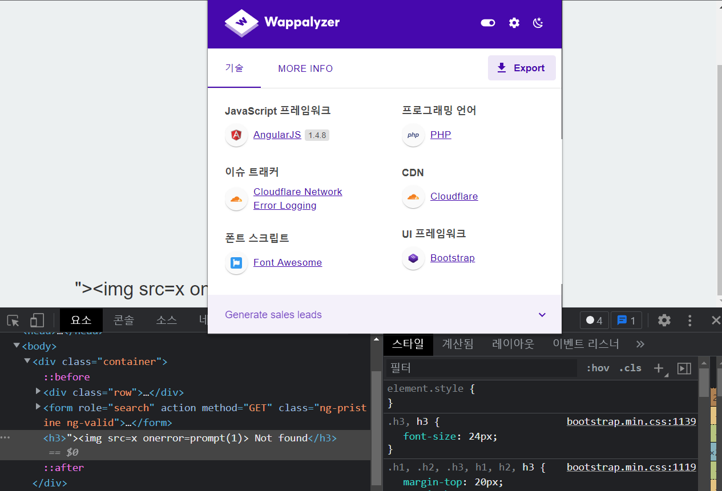
Task: Open the Bootstrap link
Action: (453, 258)
